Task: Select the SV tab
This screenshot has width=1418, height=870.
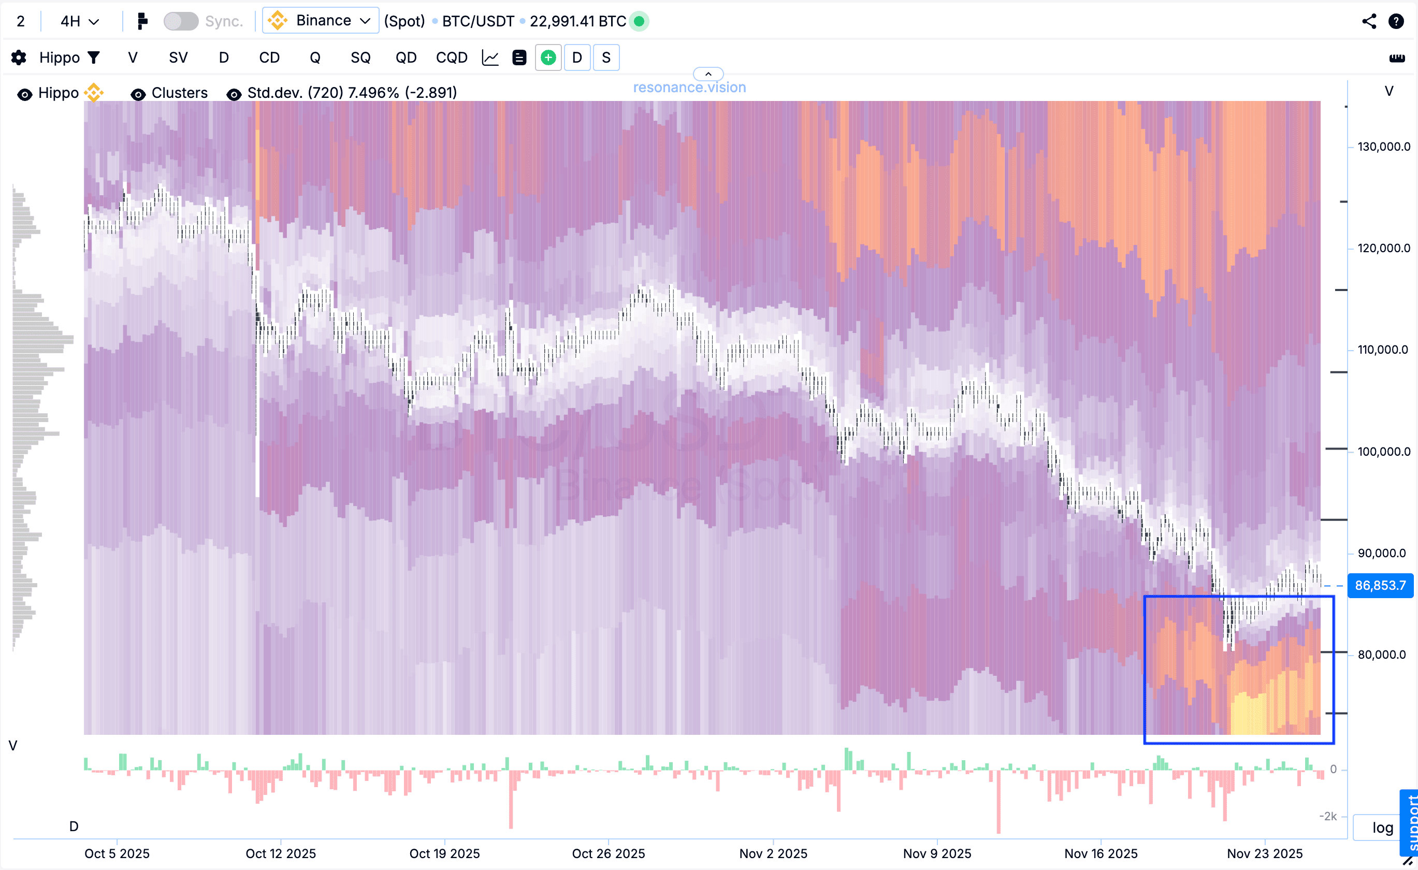Action: click(x=178, y=57)
